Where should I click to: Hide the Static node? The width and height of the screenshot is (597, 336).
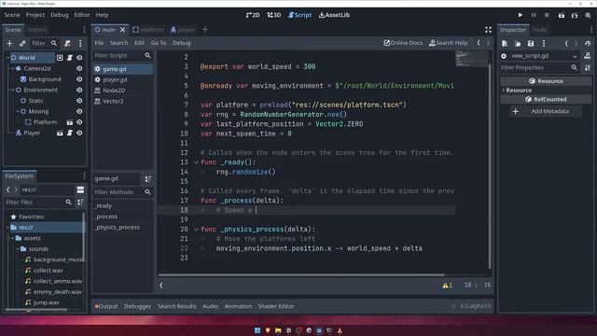[x=79, y=101]
